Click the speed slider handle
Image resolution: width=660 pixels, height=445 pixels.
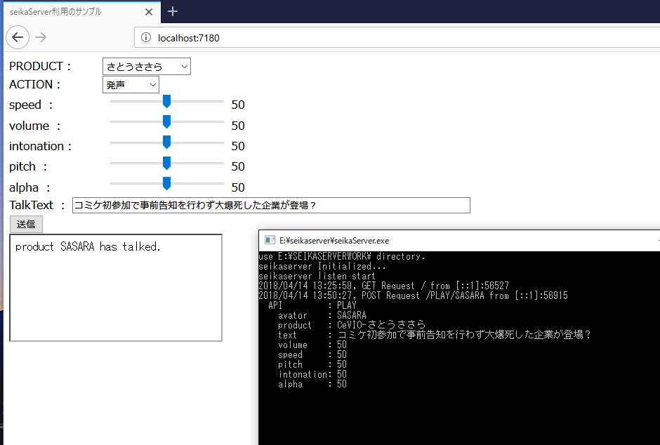pos(166,102)
